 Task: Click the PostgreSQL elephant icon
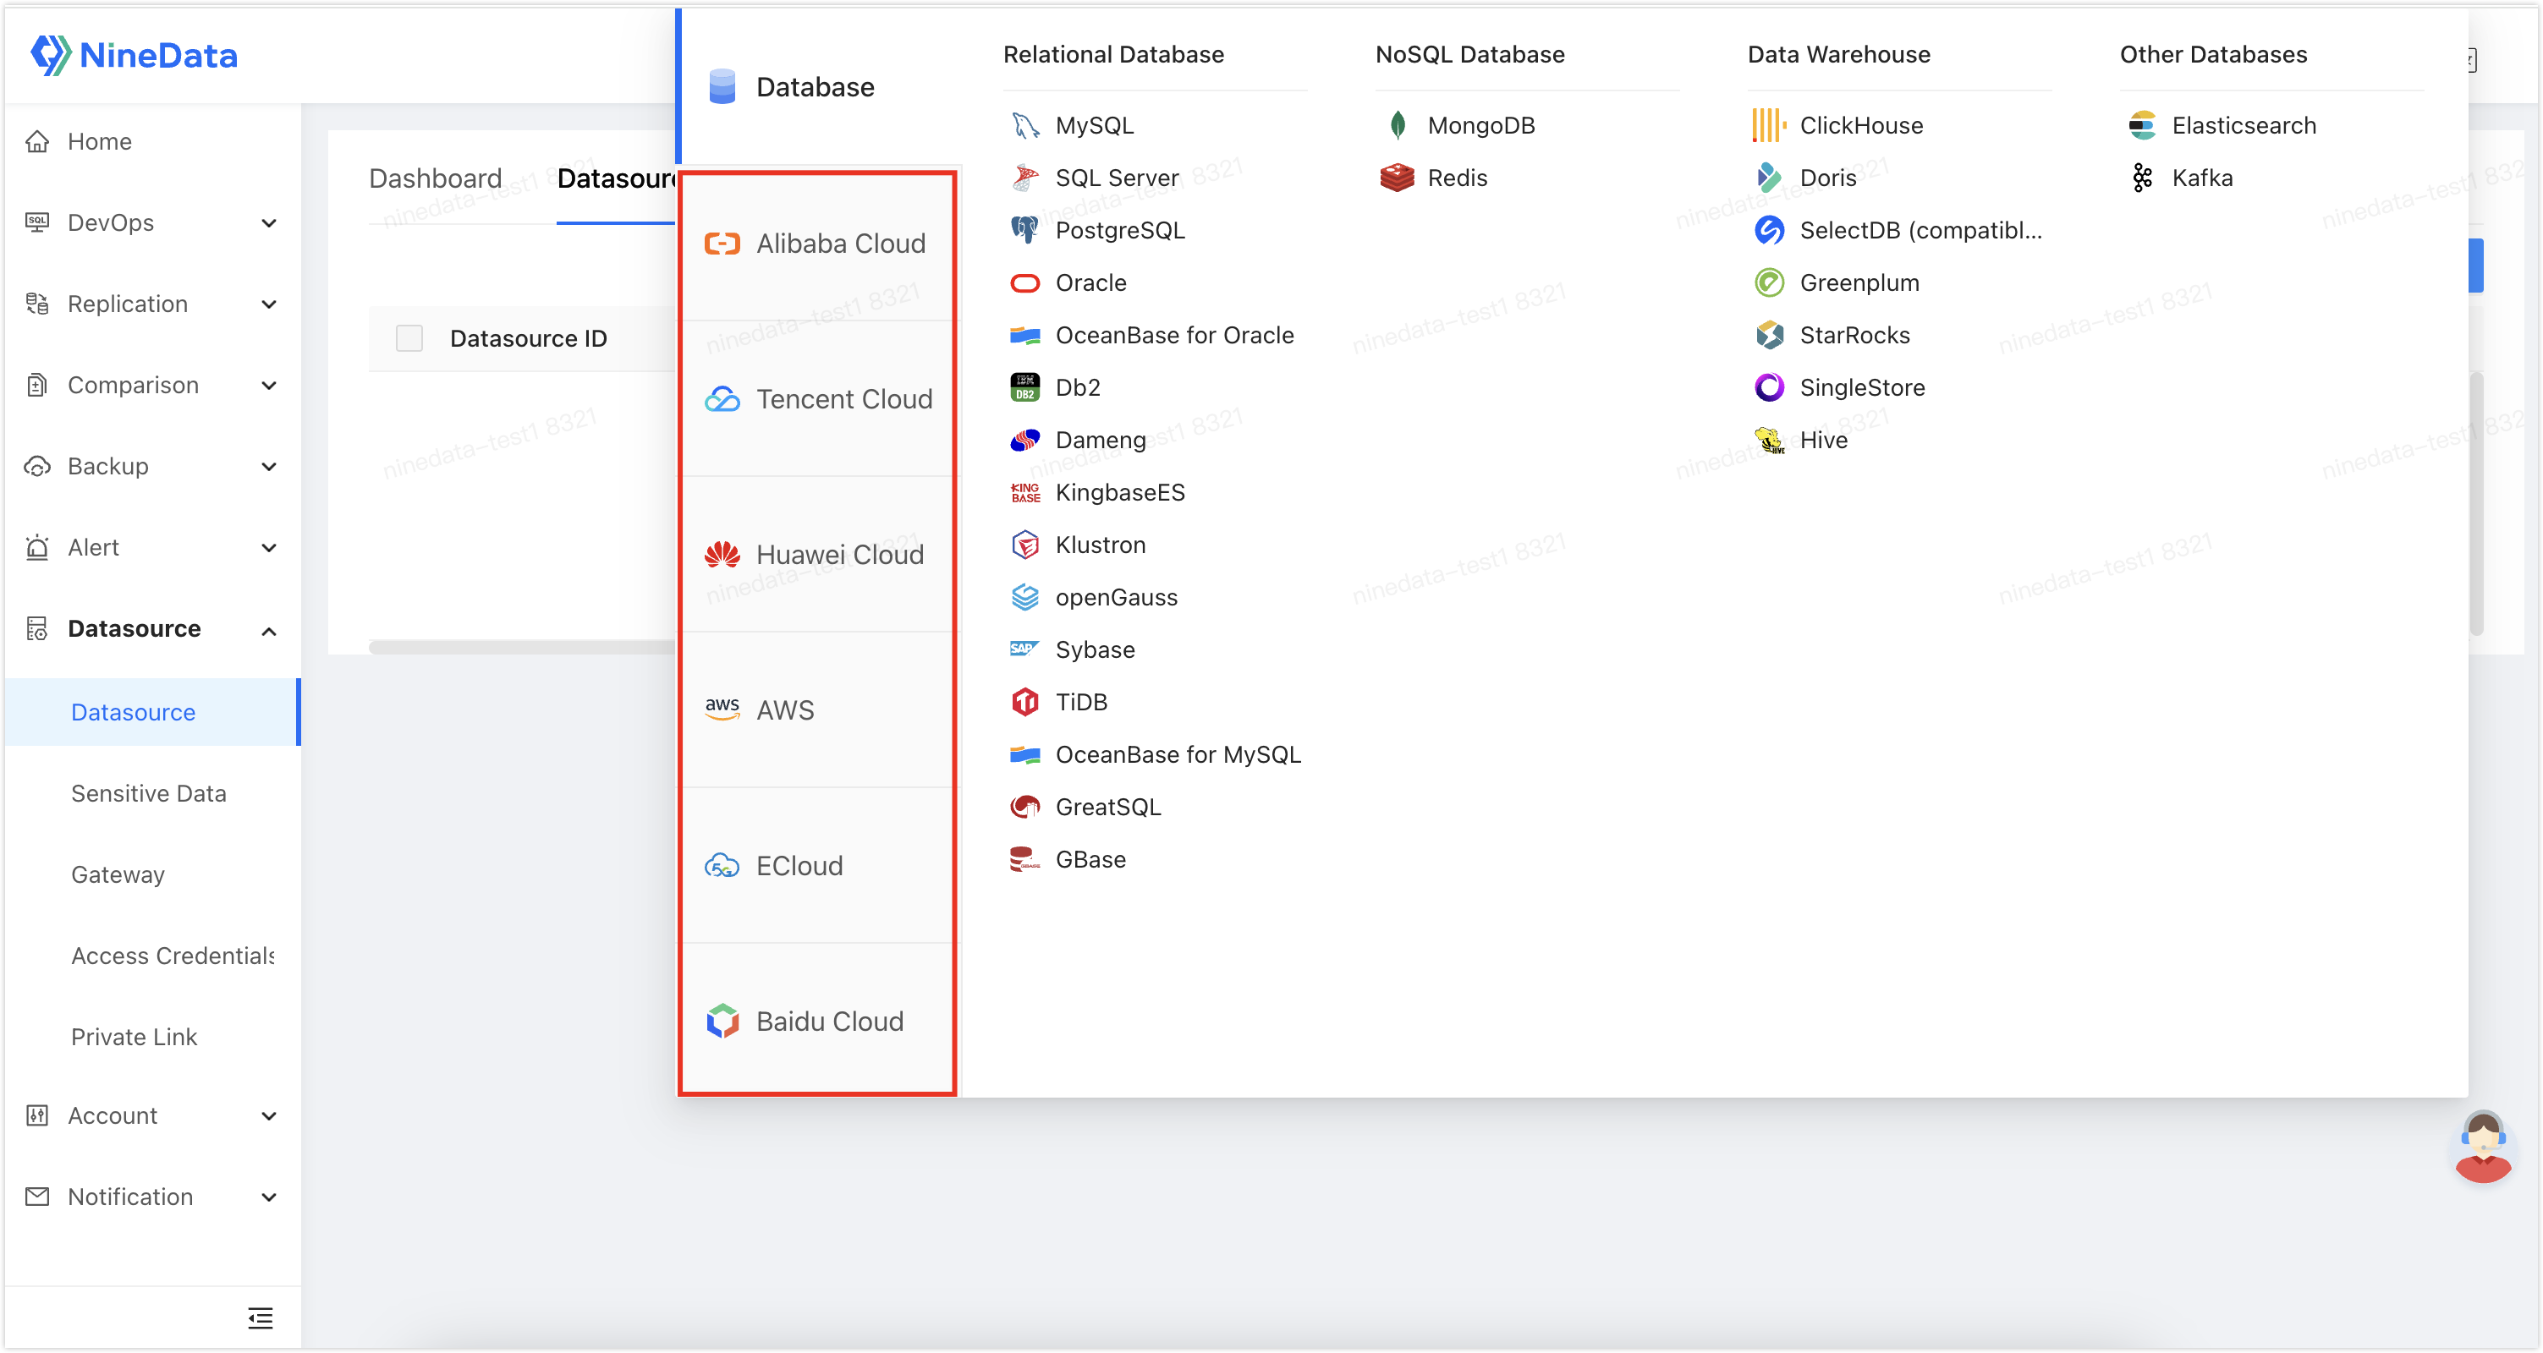(1024, 230)
